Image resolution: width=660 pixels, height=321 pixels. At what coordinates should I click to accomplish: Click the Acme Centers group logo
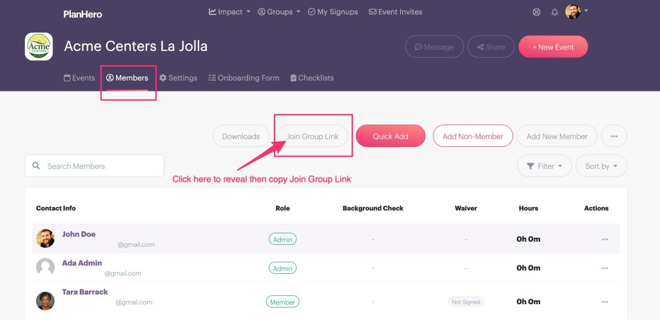tap(39, 46)
